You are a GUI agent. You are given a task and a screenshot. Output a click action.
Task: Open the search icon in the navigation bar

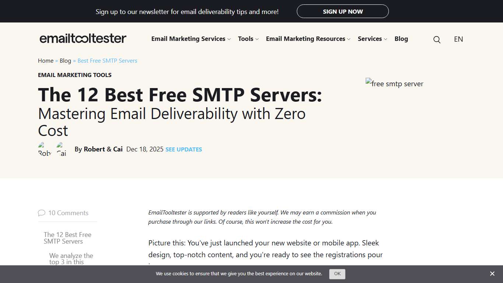coord(437,39)
